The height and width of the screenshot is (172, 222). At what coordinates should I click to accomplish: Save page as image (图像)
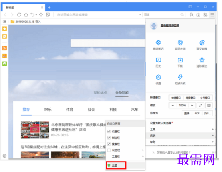[187, 113]
